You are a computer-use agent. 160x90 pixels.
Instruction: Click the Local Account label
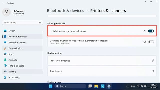pyautogui.click(x=18, y=14)
